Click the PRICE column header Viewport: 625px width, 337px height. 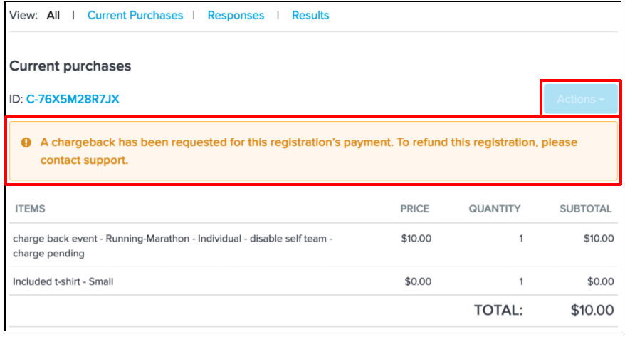pos(414,209)
